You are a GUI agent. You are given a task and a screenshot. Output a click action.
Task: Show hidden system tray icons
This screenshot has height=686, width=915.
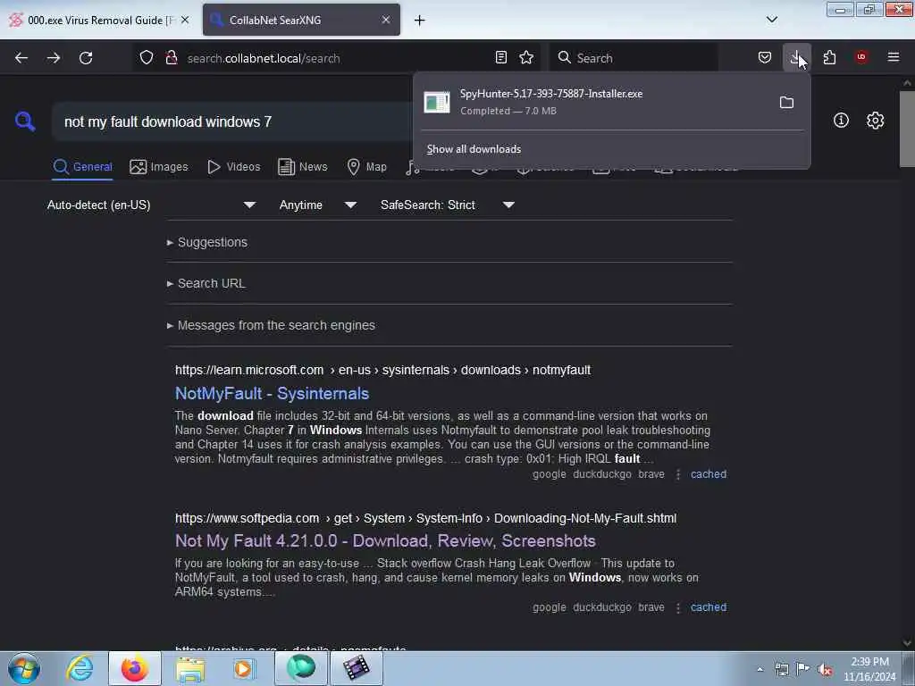(760, 669)
